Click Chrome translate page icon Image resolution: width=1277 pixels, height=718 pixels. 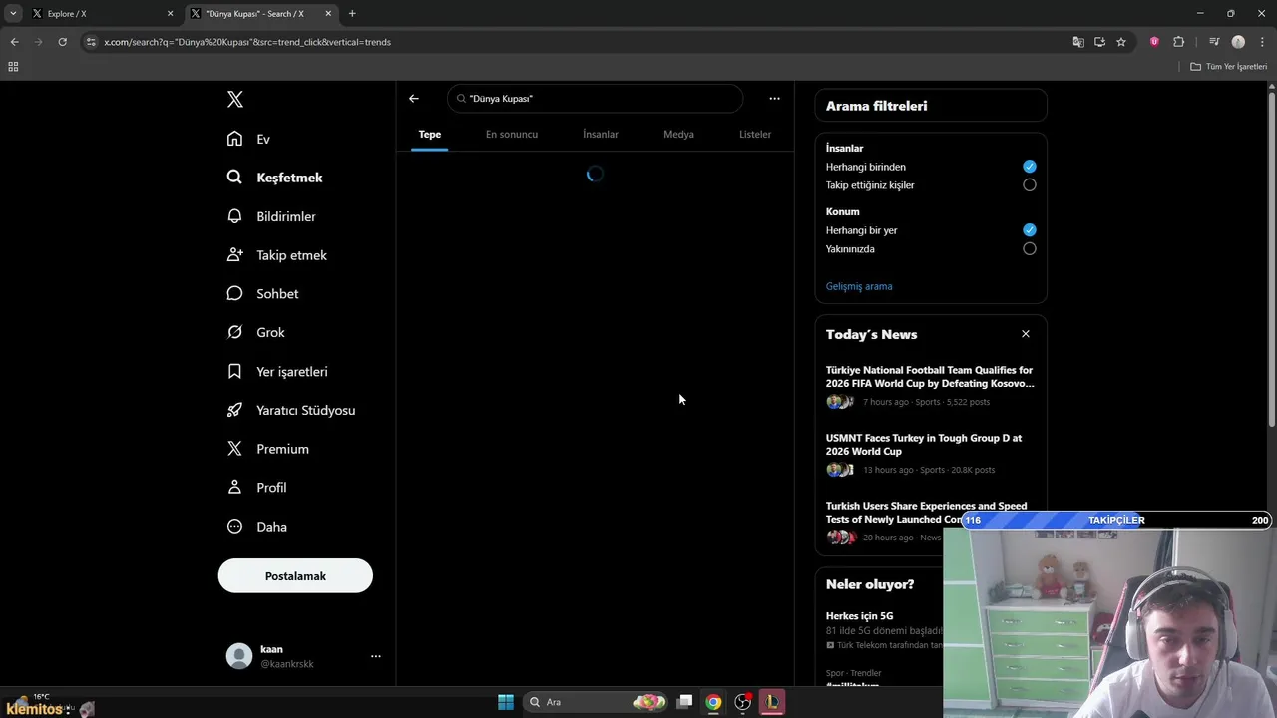[x=1078, y=42]
